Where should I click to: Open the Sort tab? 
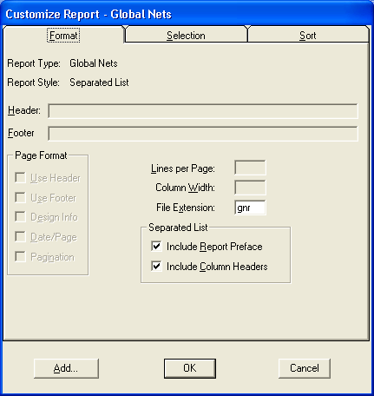pos(308,36)
